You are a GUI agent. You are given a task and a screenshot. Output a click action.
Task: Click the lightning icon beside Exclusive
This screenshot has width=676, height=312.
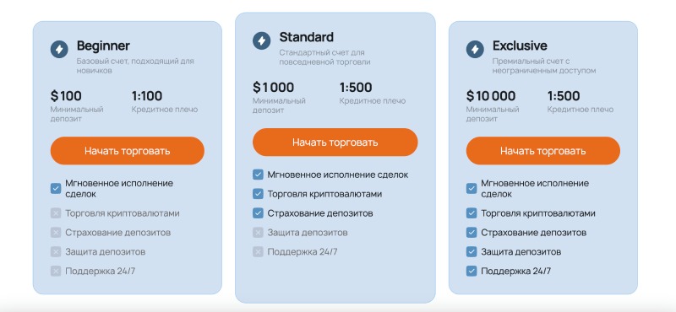(x=475, y=50)
